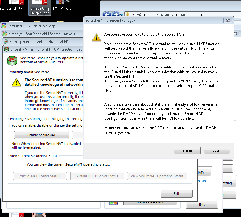Click Virtual NAT and DHCP Function title icon
241x217 pixels.
[x=7, y=49]
